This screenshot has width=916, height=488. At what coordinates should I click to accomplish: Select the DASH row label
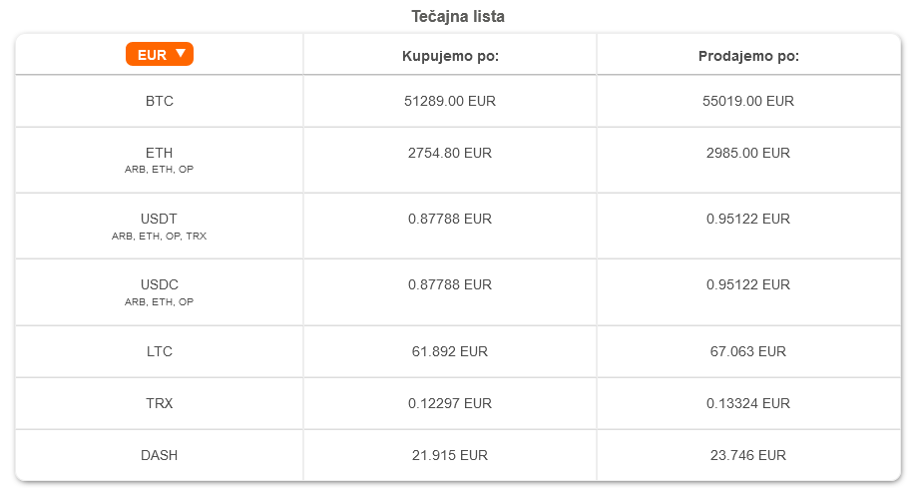pyautogui.click(x=160, y=455)
